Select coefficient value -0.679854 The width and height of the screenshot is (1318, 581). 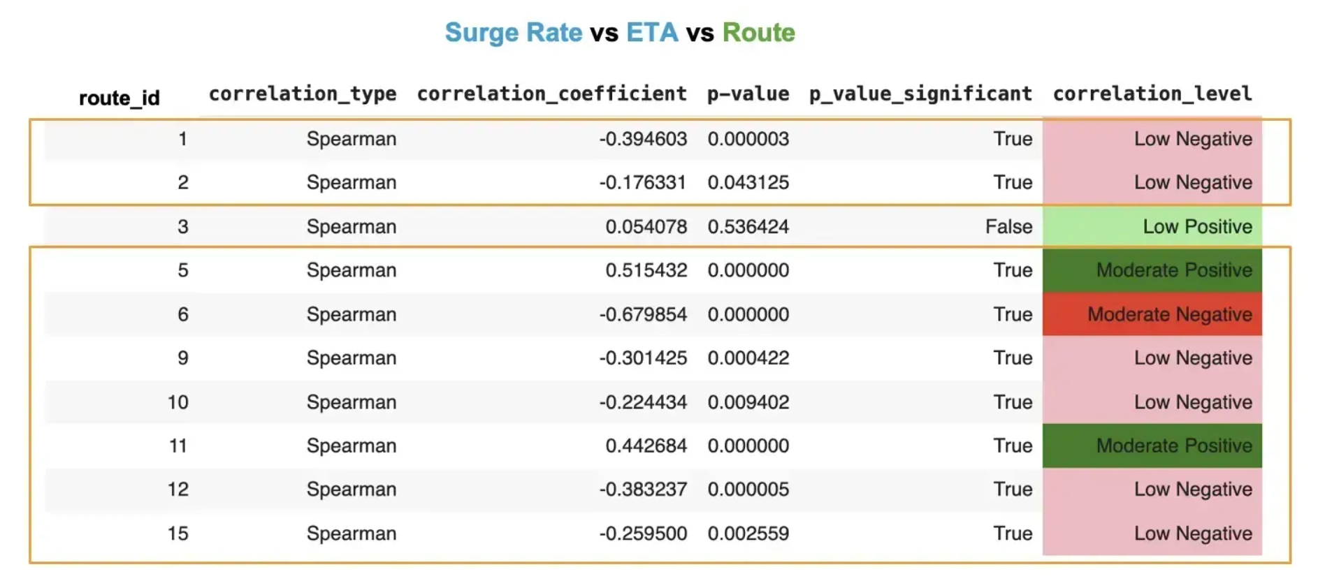642,314
